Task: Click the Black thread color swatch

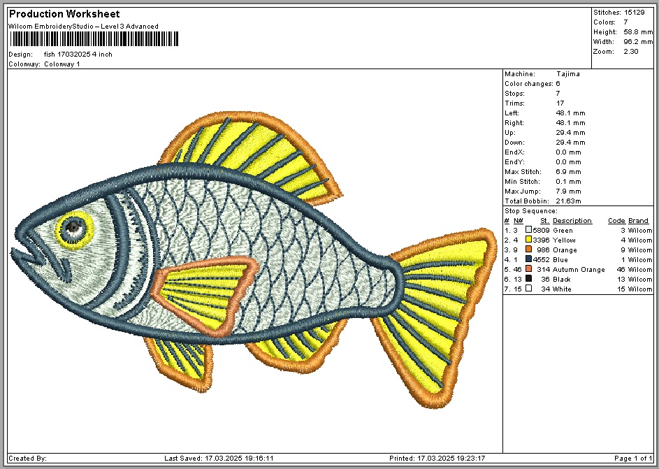Action: pyautogui.click(x=528, y=279)
